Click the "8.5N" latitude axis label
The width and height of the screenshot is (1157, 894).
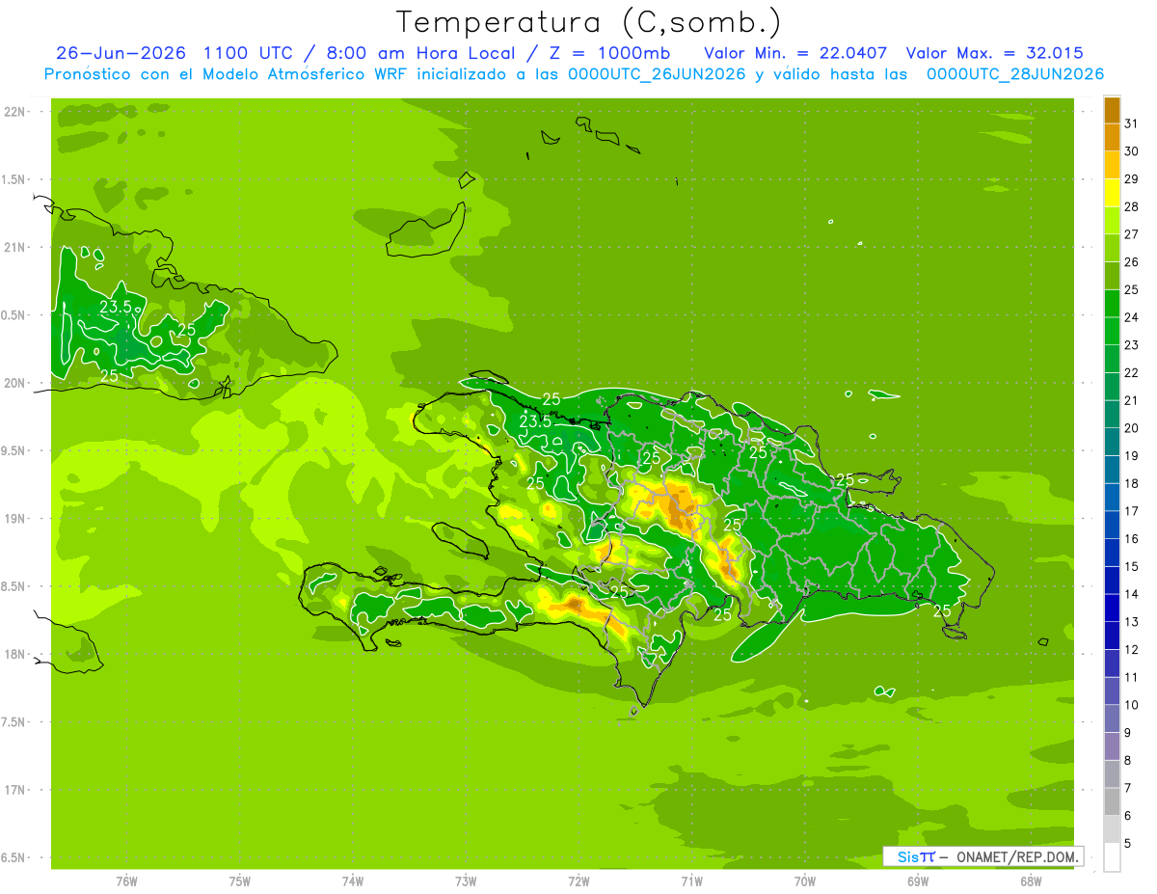click(x=14, y=587)
